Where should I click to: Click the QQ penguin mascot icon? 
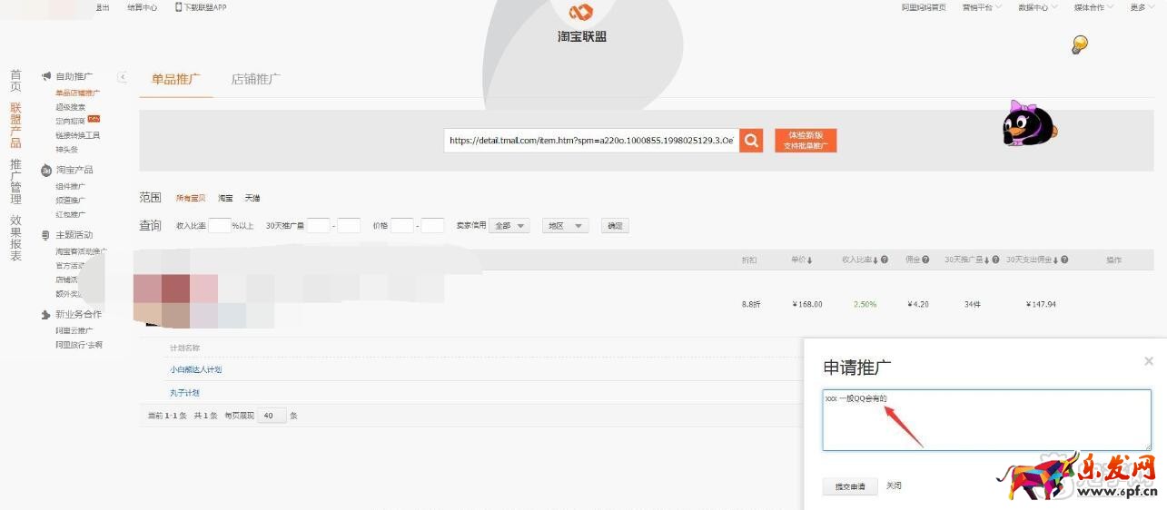click(x=1029, y=124)
